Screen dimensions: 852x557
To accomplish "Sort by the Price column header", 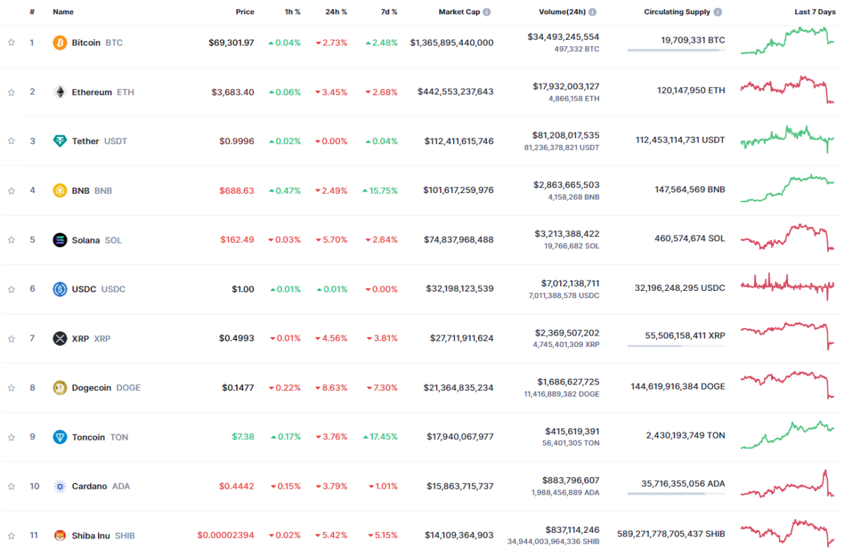I will coord(245,12).
